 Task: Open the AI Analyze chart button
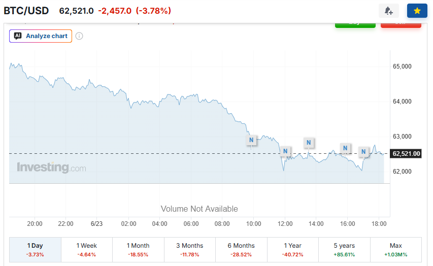pyautogui.click(x=41, y=36)
